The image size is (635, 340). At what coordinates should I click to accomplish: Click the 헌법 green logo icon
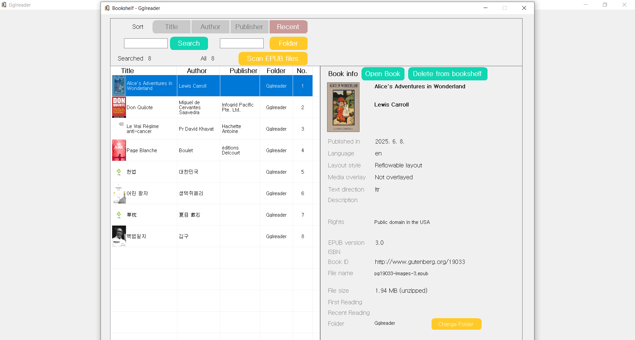click(119, 172)
